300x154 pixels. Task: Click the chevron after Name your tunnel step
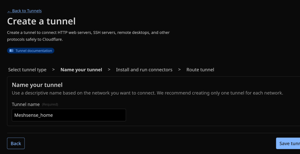[x=109, y=70]
